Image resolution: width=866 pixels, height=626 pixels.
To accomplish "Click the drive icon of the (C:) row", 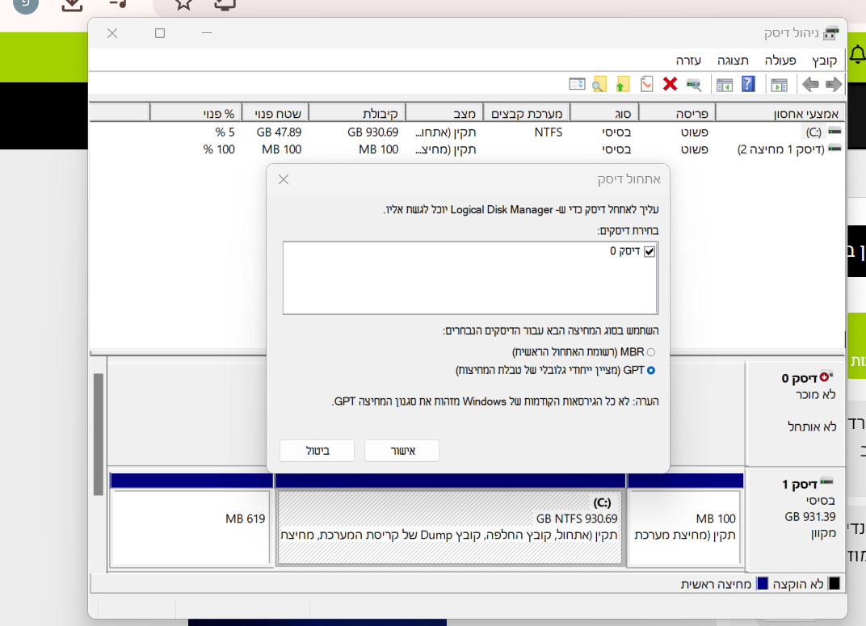I will (835, 132).
